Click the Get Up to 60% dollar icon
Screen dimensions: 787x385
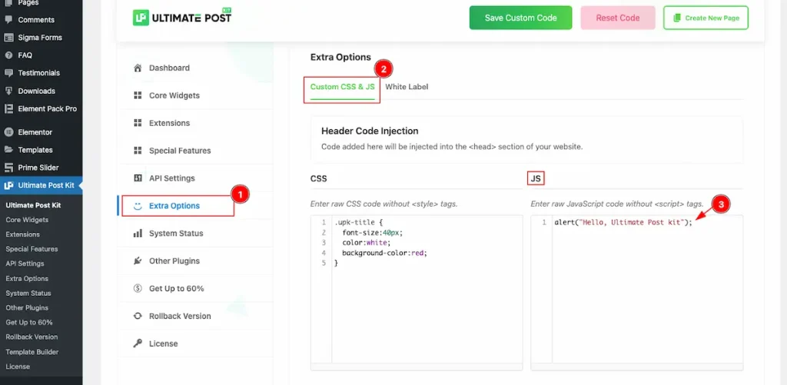(x=138, y=289)
